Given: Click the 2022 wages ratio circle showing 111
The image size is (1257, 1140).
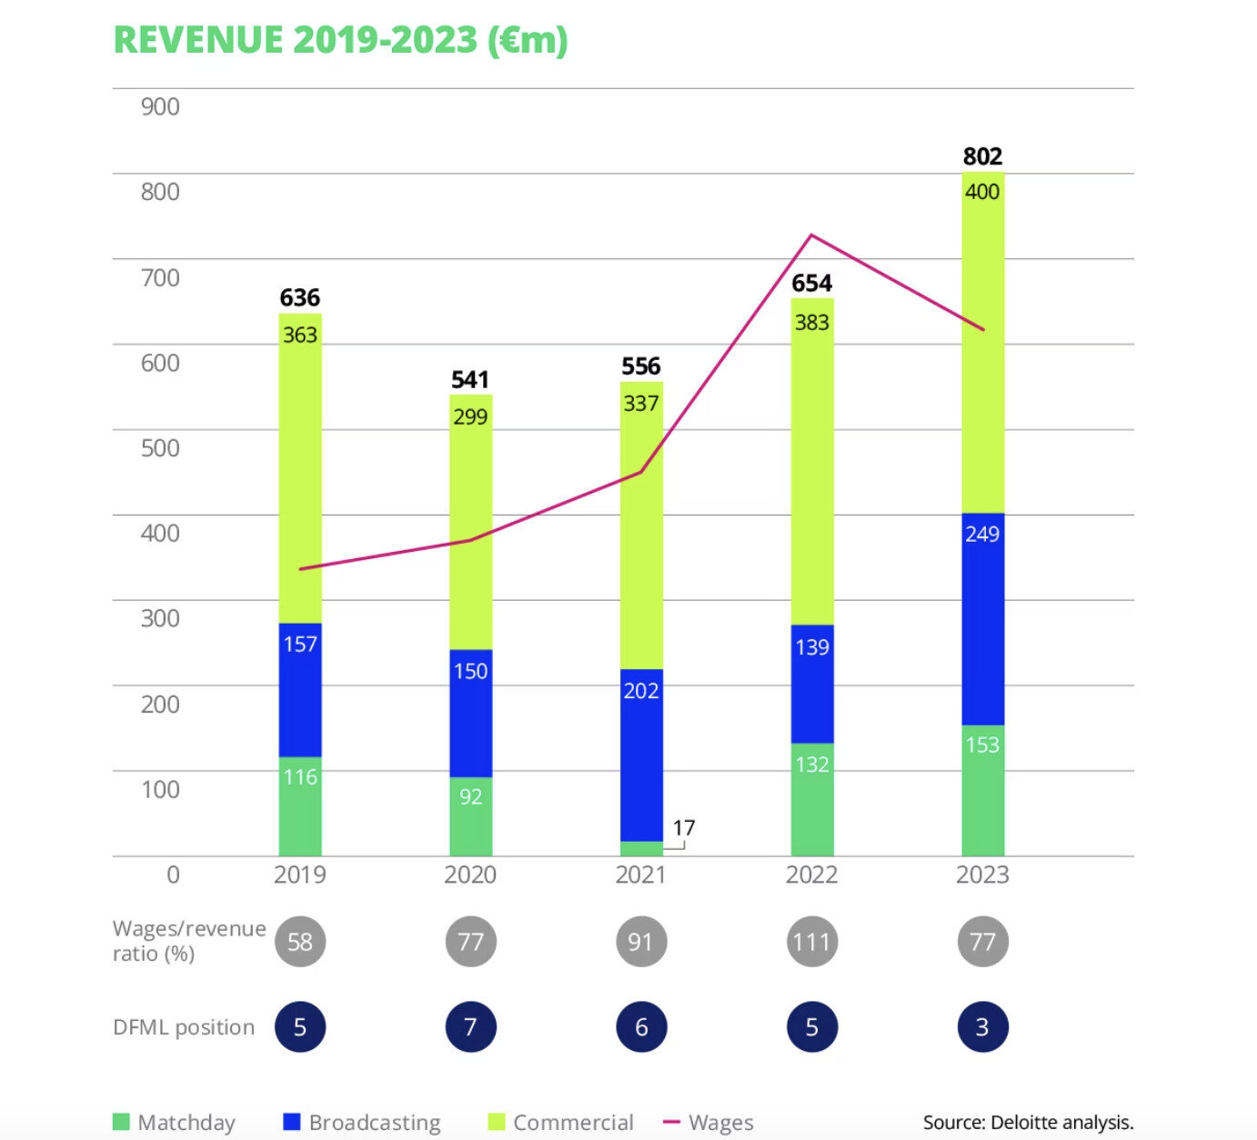Looking at the screenshot, I should coord(811,942).
